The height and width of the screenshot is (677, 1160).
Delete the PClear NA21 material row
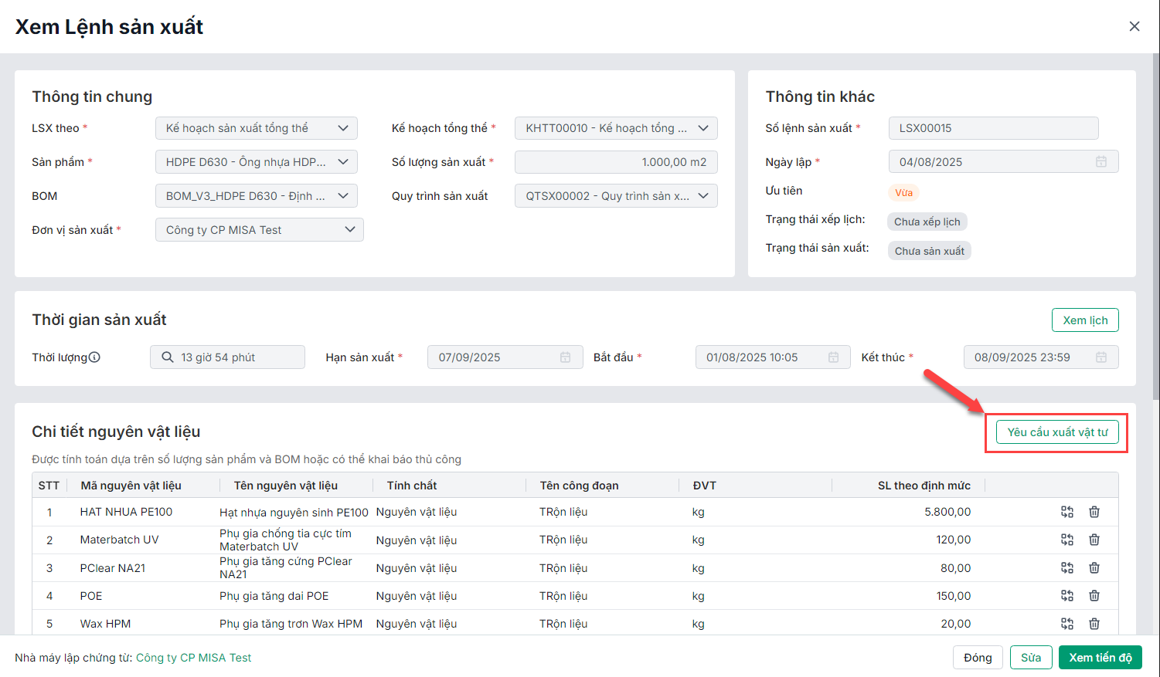click(1094, 568)
